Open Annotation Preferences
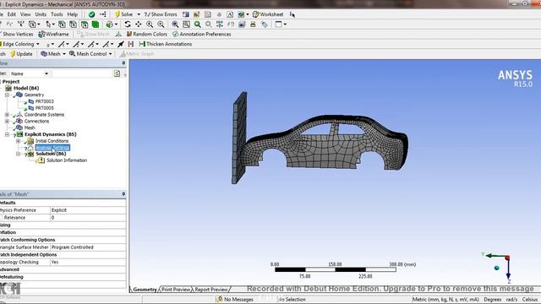This screenshot has width=541, height=304. 202,34
